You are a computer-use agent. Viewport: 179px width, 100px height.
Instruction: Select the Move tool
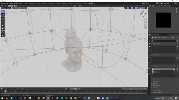click(3, 19)
